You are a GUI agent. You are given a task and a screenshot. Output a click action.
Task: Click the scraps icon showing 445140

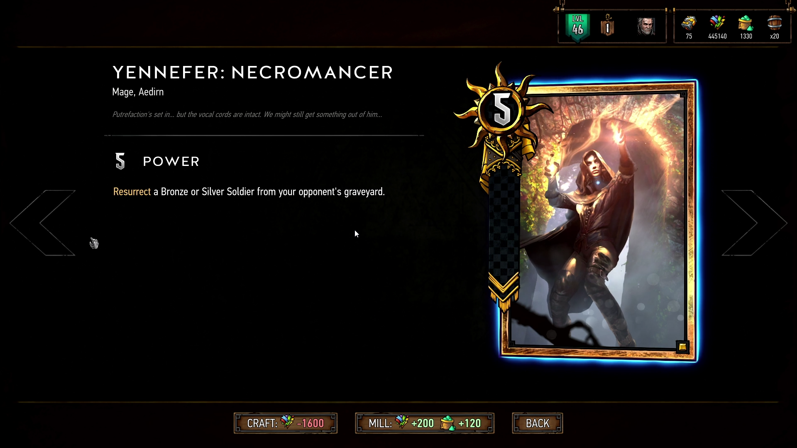pyautogui.click(x=717, y=24)
